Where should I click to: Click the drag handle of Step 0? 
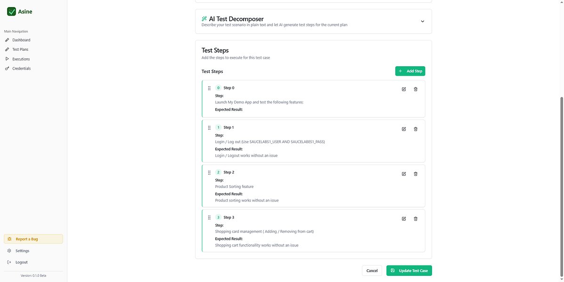209,88
